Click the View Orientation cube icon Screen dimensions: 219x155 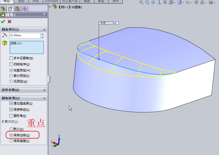(171, 2)
